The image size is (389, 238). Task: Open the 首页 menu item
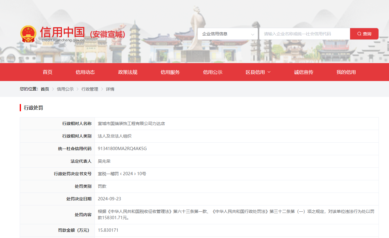point(48,72)
